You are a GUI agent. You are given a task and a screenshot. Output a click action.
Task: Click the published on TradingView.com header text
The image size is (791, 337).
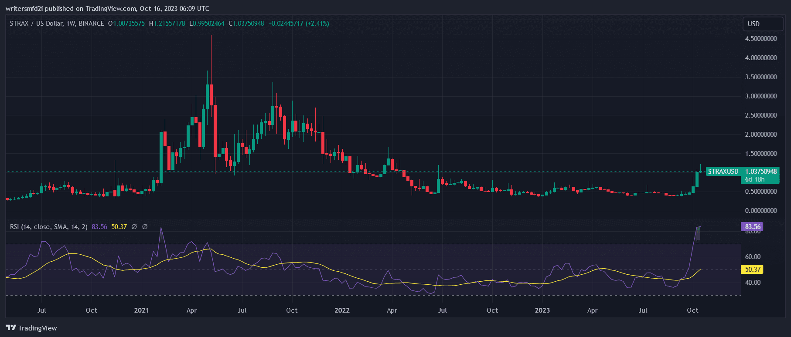pyautogui.click(x=107, y=9)
